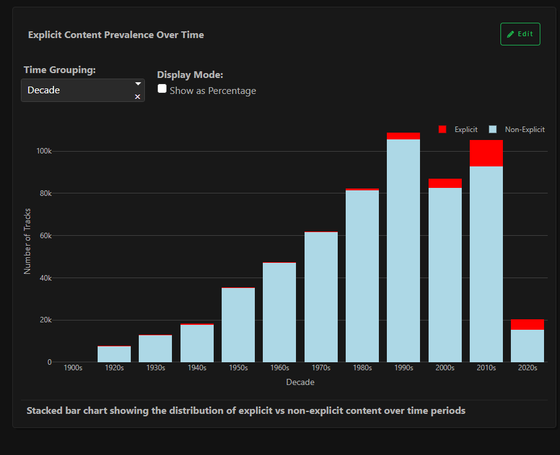Select the 2000s non-explicit bar segment
This screenshot has width=560, height=455.
(x=445, y=275)
